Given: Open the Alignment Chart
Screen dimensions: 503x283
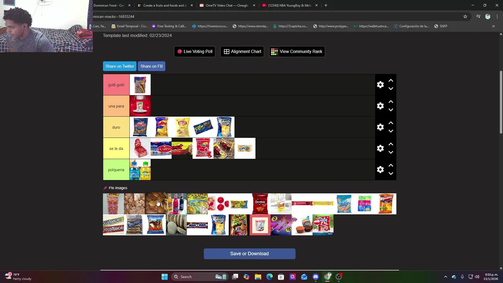Looking at the screenshot, I should click(242, 51).
